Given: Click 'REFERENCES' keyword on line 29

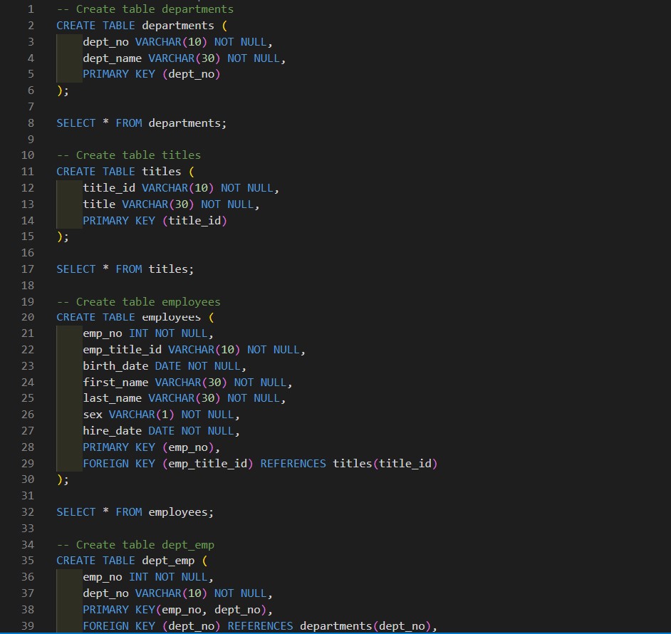Looking at the screenshot, I should coord(293,464).
